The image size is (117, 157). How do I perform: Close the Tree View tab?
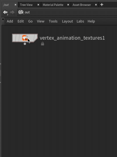(x=38, y=5)
